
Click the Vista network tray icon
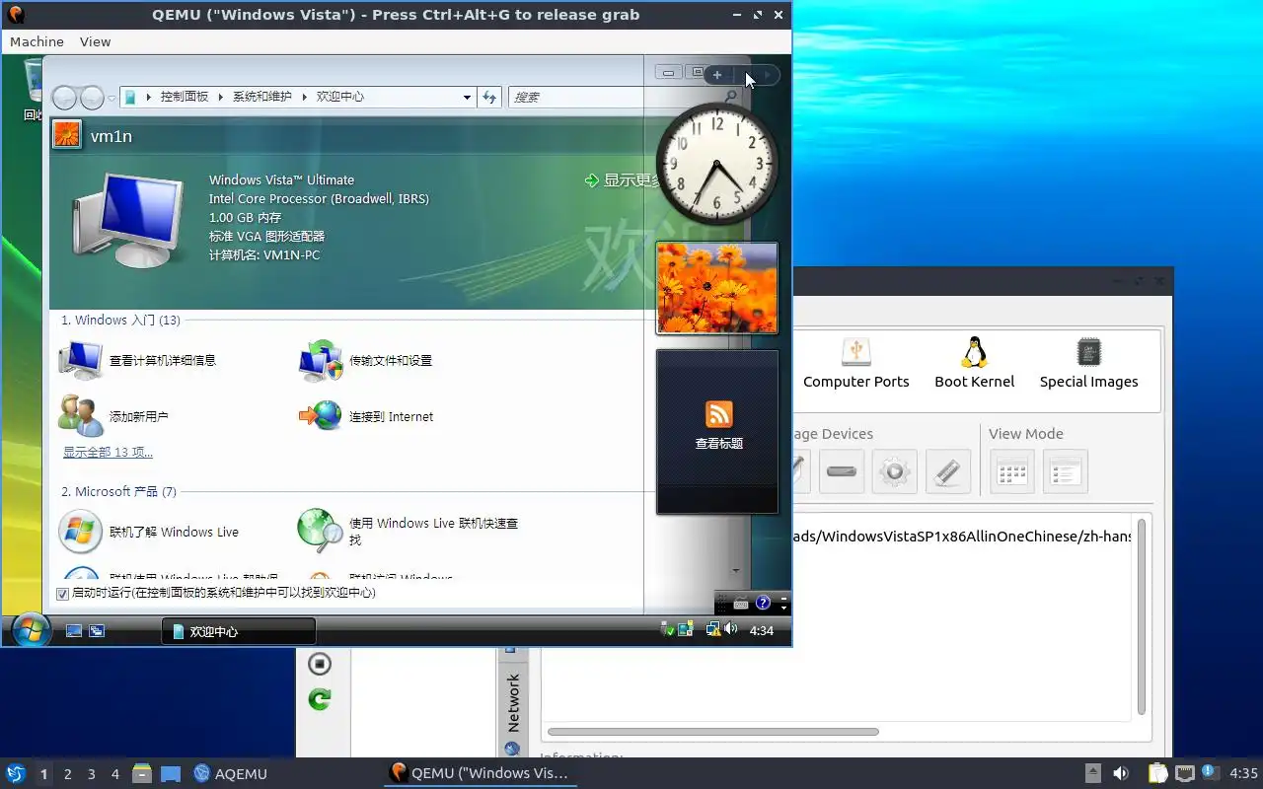coord(712,629)
